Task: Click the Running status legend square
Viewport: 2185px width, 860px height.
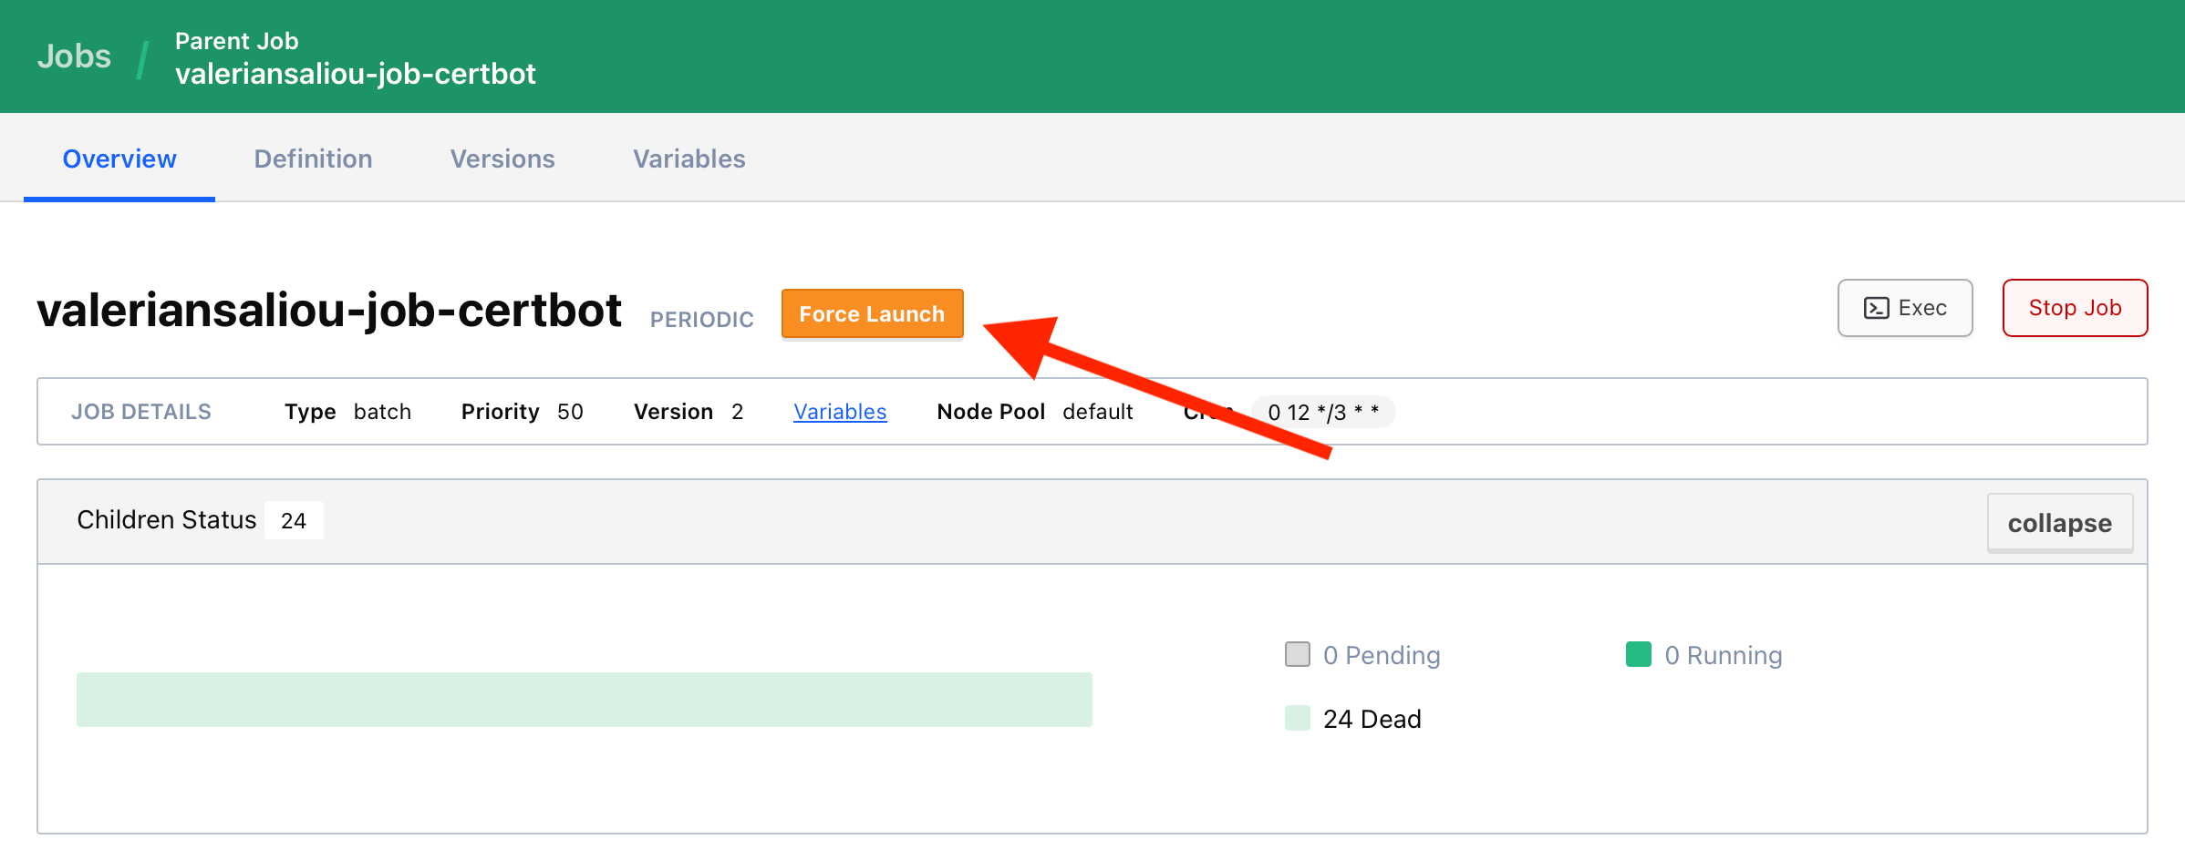Action: click(1639, 654)
